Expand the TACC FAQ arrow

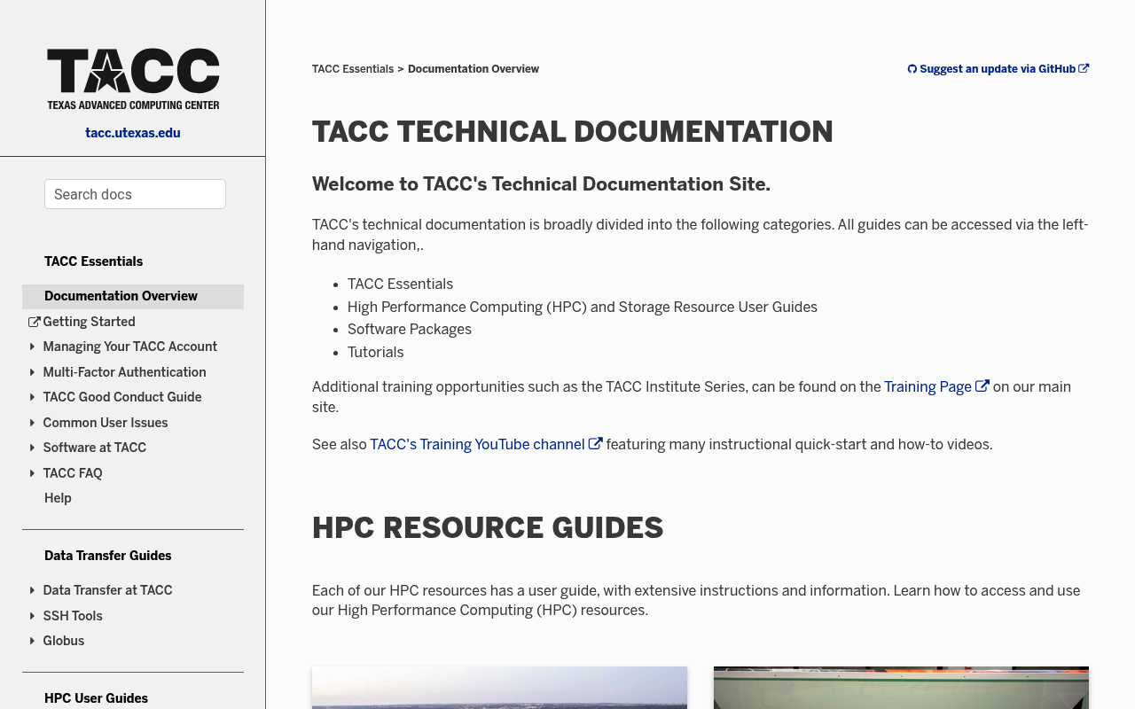coord(33,473)
